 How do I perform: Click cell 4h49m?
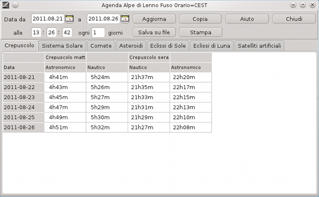coord(65,117)
